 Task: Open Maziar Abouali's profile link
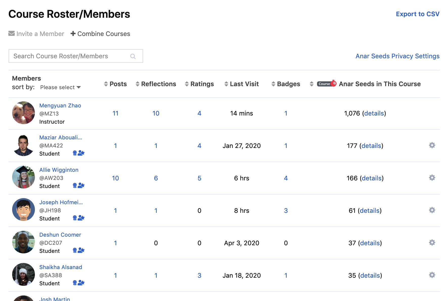coord(61,137)
